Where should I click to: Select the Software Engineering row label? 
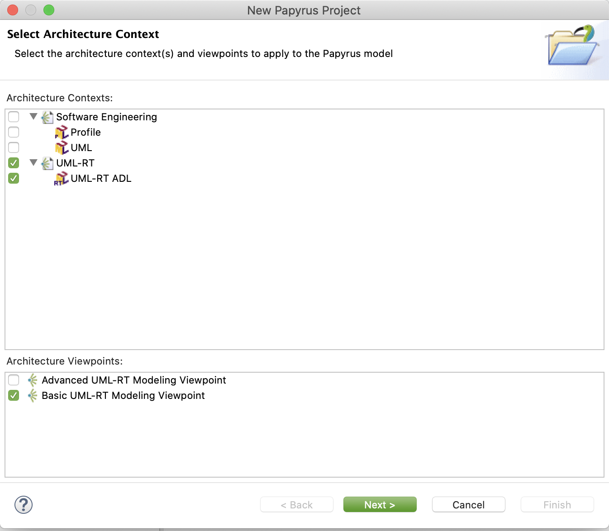tap(106, 117)
